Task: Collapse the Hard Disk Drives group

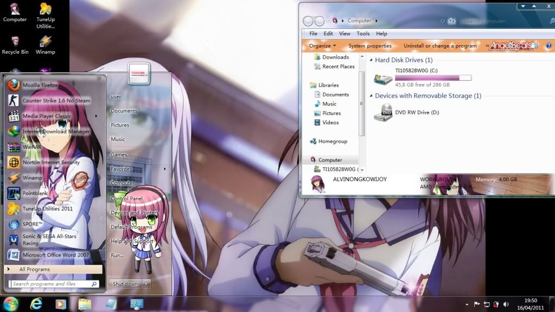Action: coord(371,60)
